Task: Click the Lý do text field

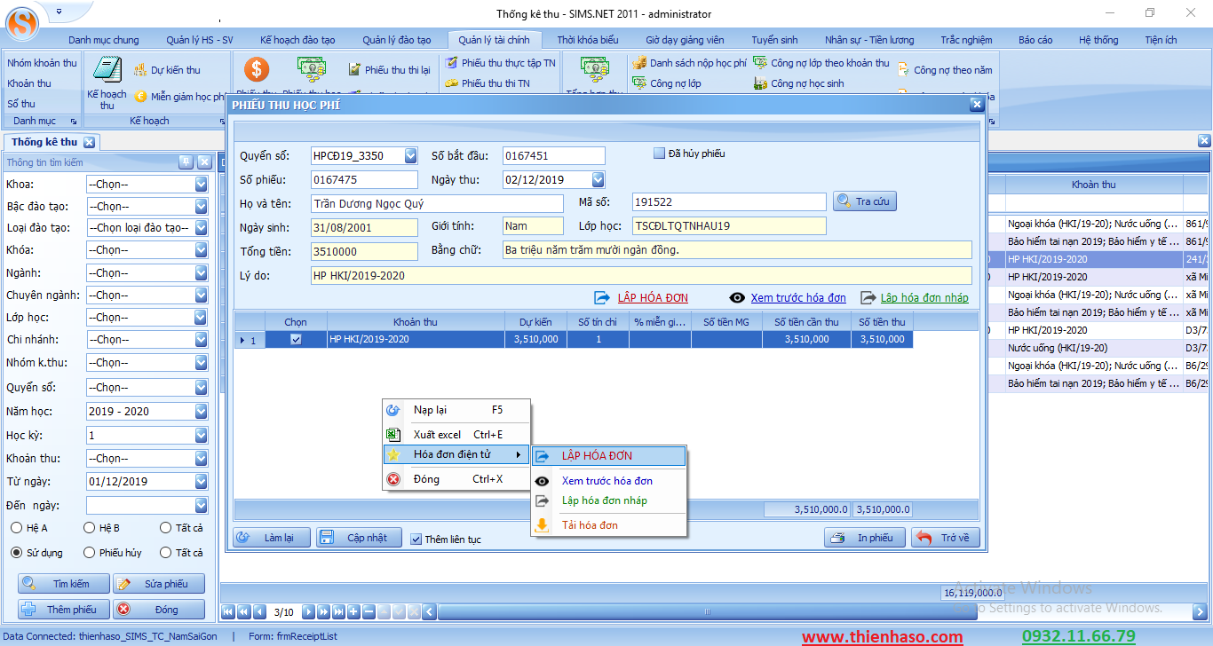Action: (641, 276)
